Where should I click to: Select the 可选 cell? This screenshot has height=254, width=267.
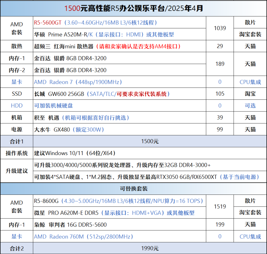(250, 106)
